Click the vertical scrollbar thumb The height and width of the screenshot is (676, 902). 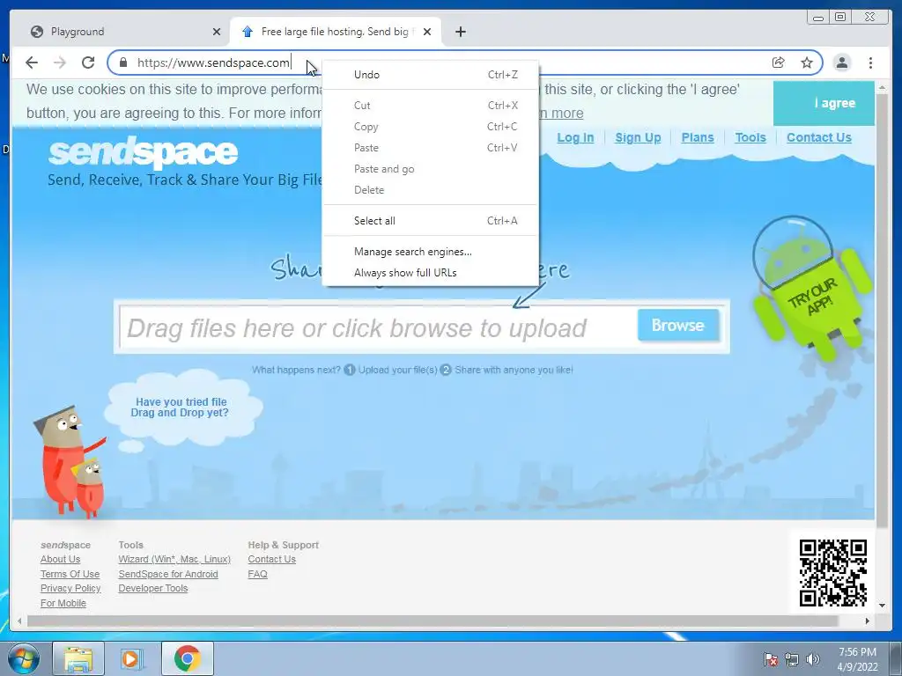(x=882, y=311)
